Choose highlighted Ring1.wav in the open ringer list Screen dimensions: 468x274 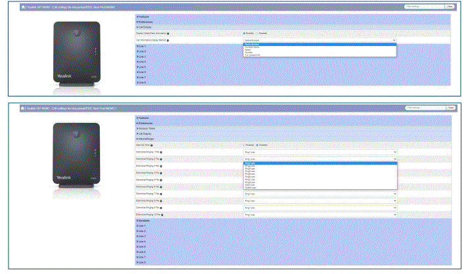pos(321,163)
